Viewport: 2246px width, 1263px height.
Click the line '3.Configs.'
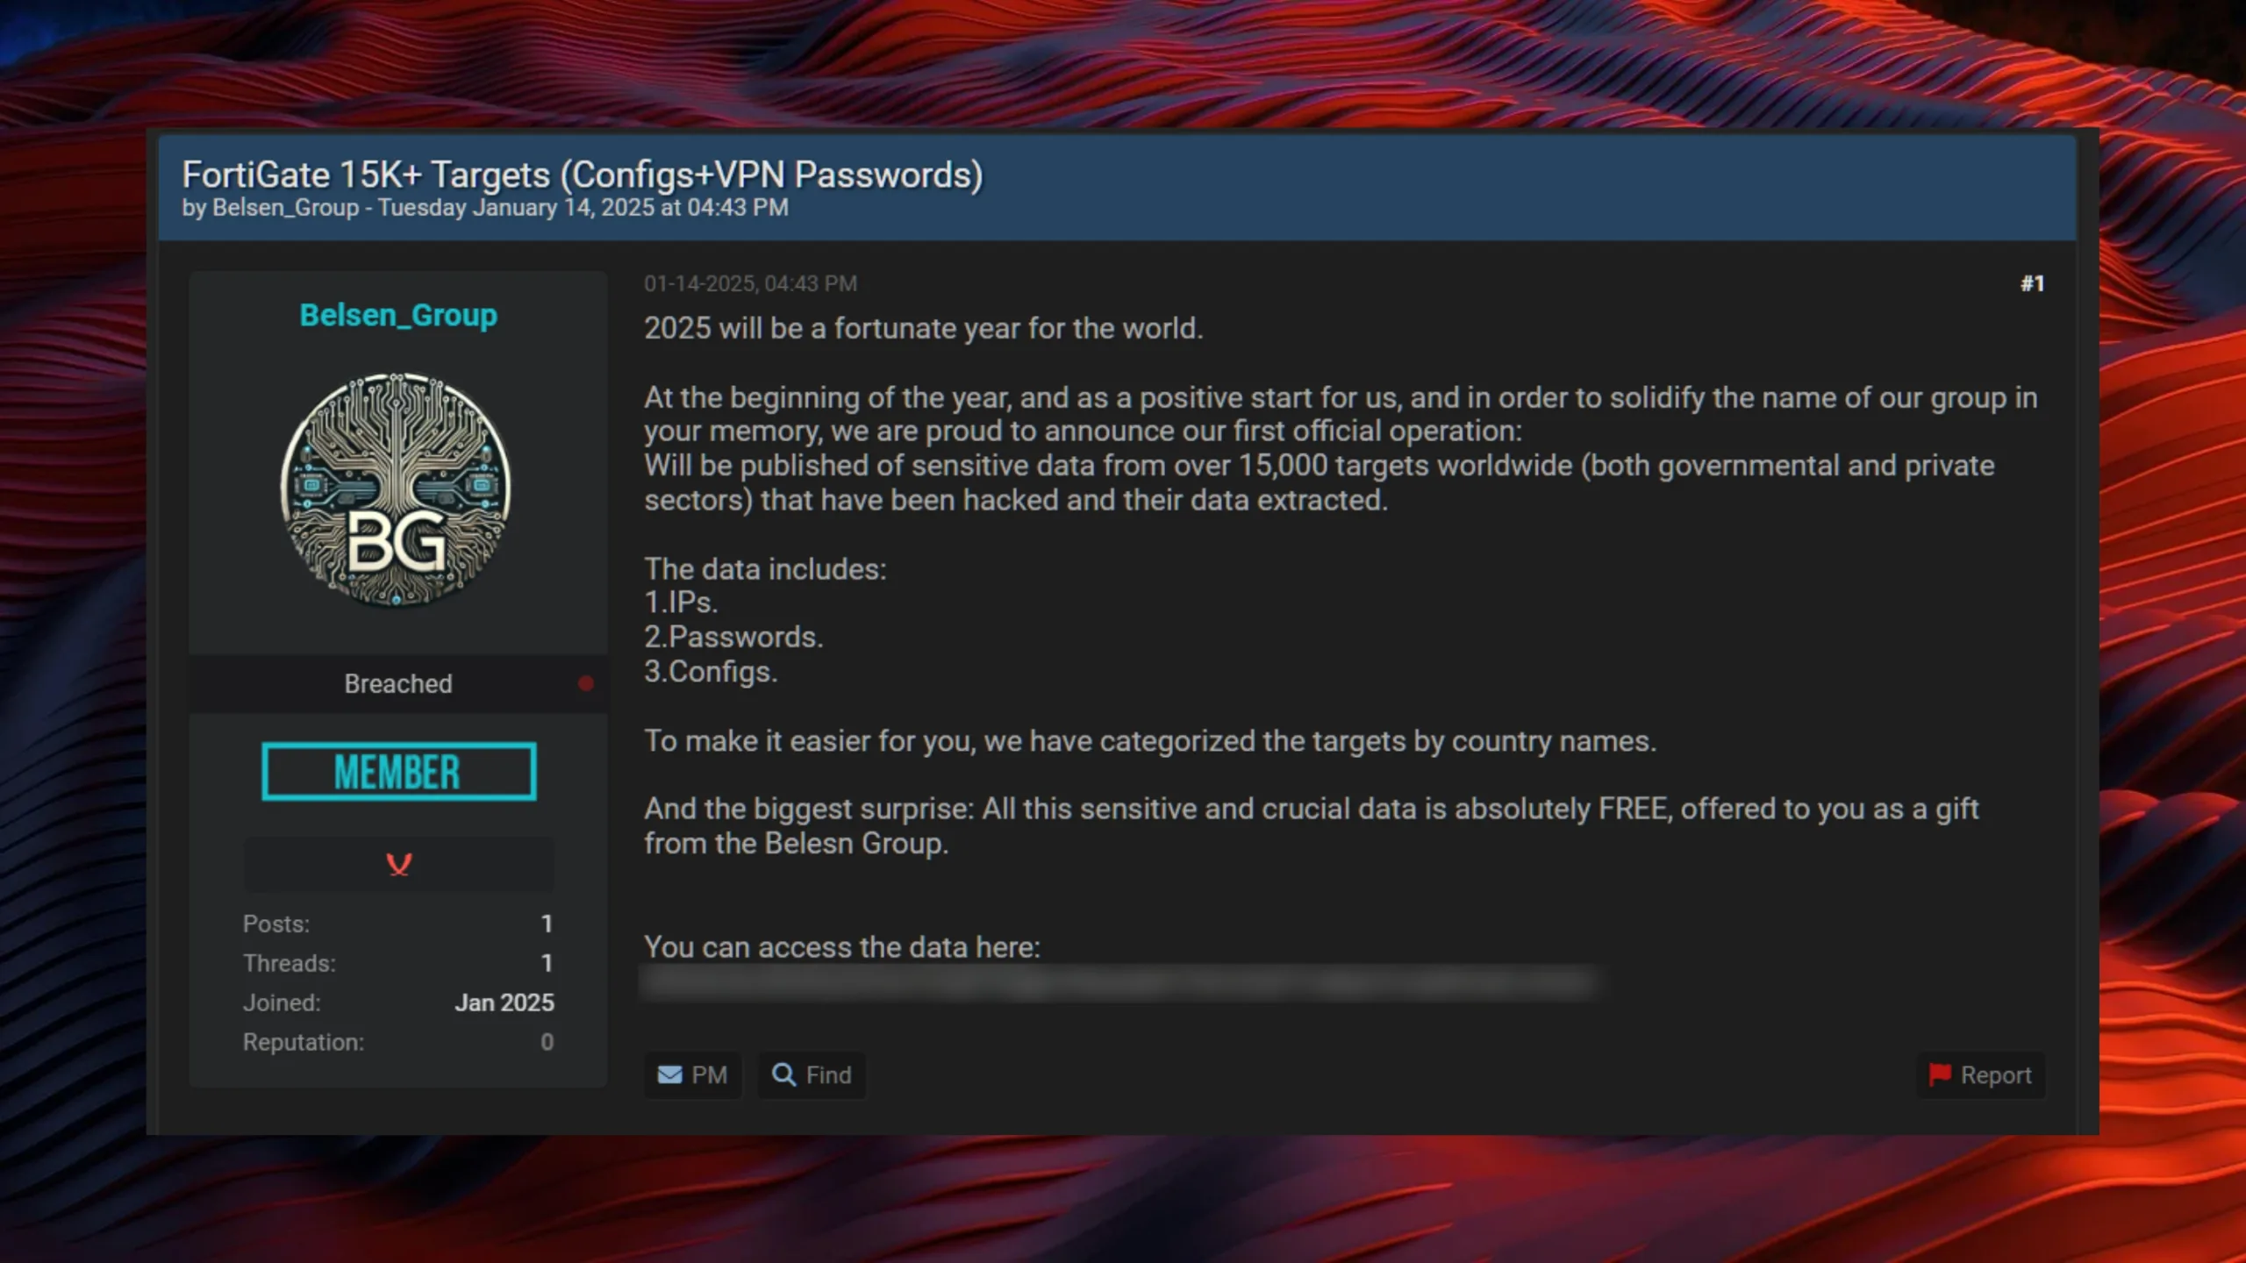tap(711, 671)
